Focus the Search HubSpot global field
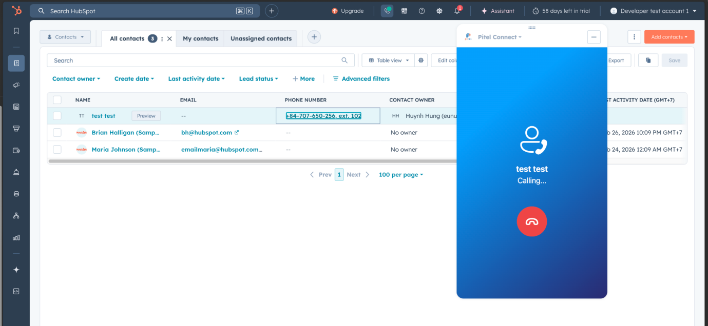The image size is (708, 326). coord(145,11)
